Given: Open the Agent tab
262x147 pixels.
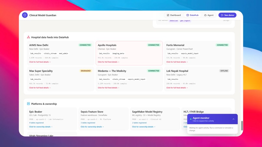Looking at the screenshot, I should pyautogui.click(x=209, y=15).
